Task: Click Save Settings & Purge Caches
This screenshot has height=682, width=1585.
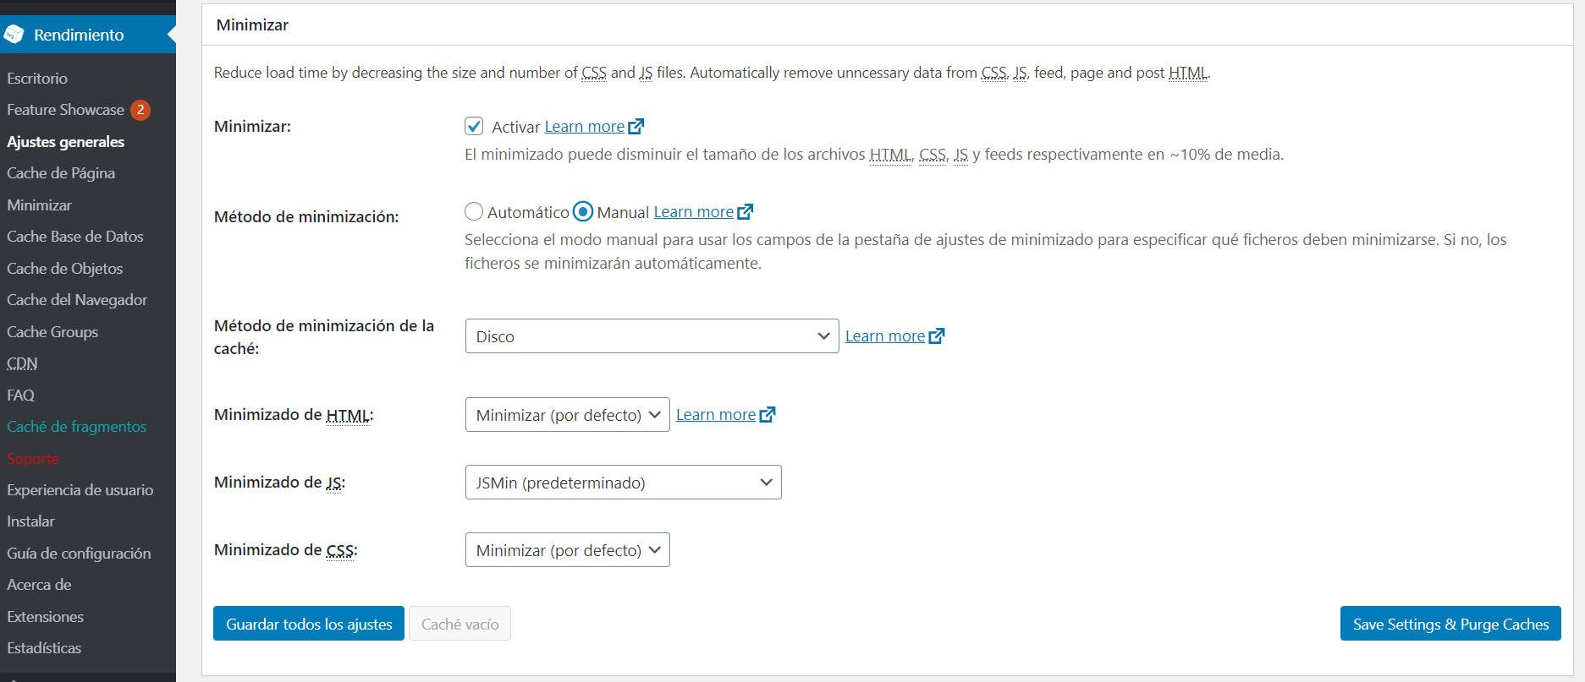Action: (1450, 623)
